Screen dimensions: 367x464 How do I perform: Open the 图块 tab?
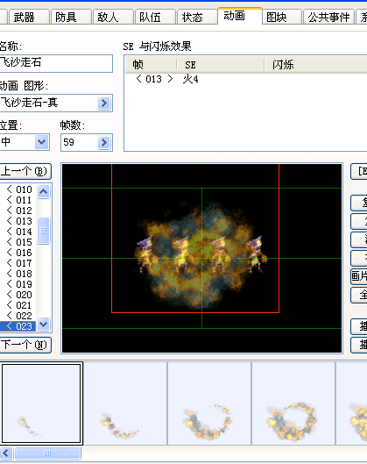(282, 17)
